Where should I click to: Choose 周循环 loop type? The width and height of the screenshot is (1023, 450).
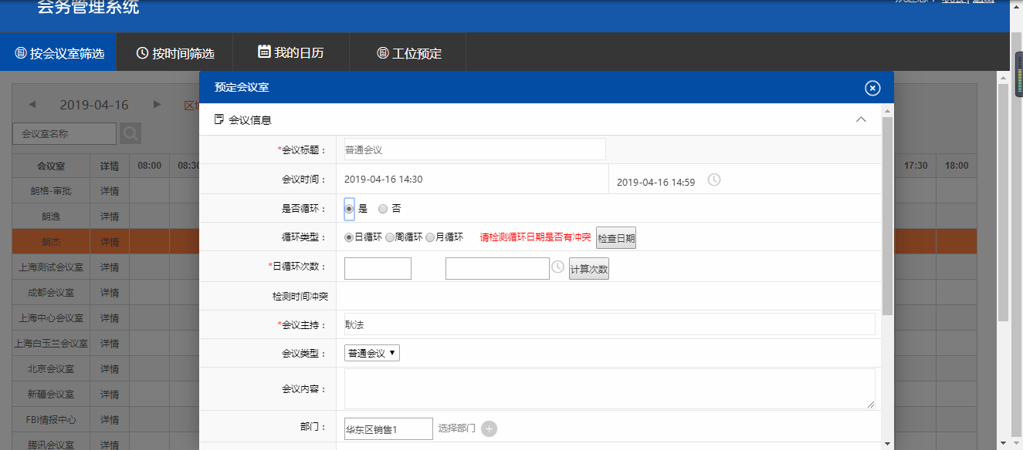pyautogui.click(x=390, y=237)
